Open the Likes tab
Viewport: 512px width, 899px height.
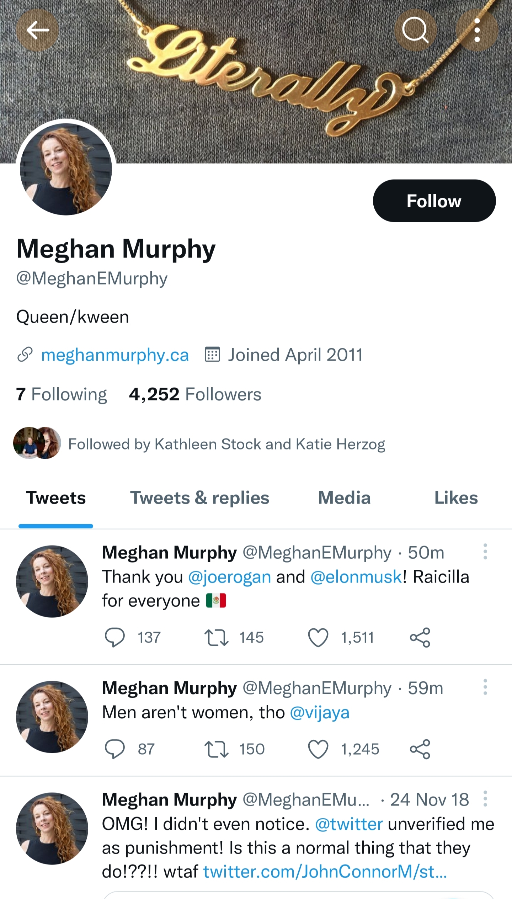coord(456,498)
